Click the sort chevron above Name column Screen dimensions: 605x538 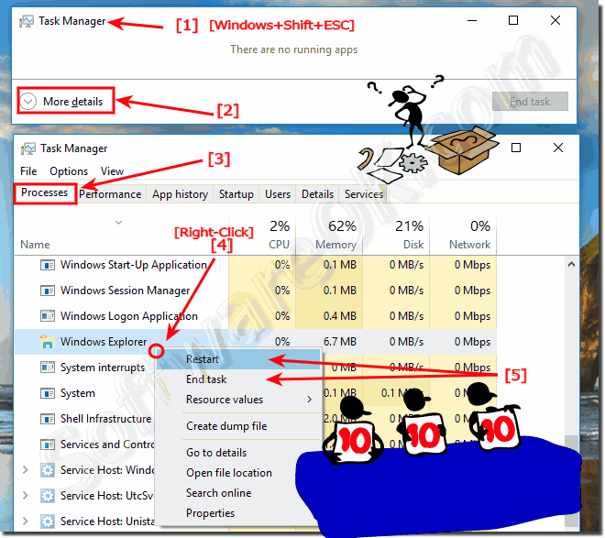[x=119, y=223]
